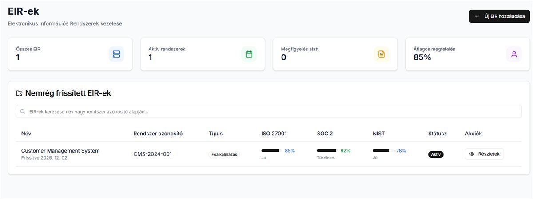This screenshot has width=533, height=199.
Task: Click the SOC 2 progress bar at 92%
Action: tap(327, 151)
